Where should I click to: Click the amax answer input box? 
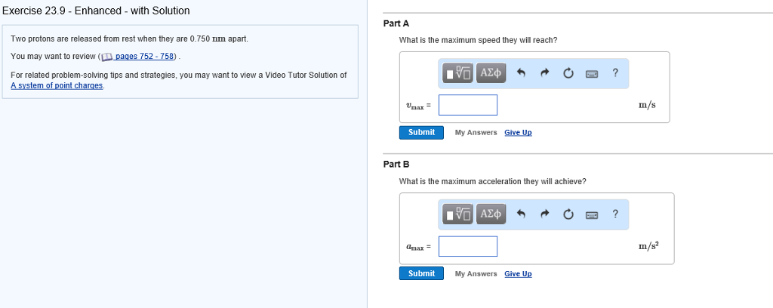(468, 246)
